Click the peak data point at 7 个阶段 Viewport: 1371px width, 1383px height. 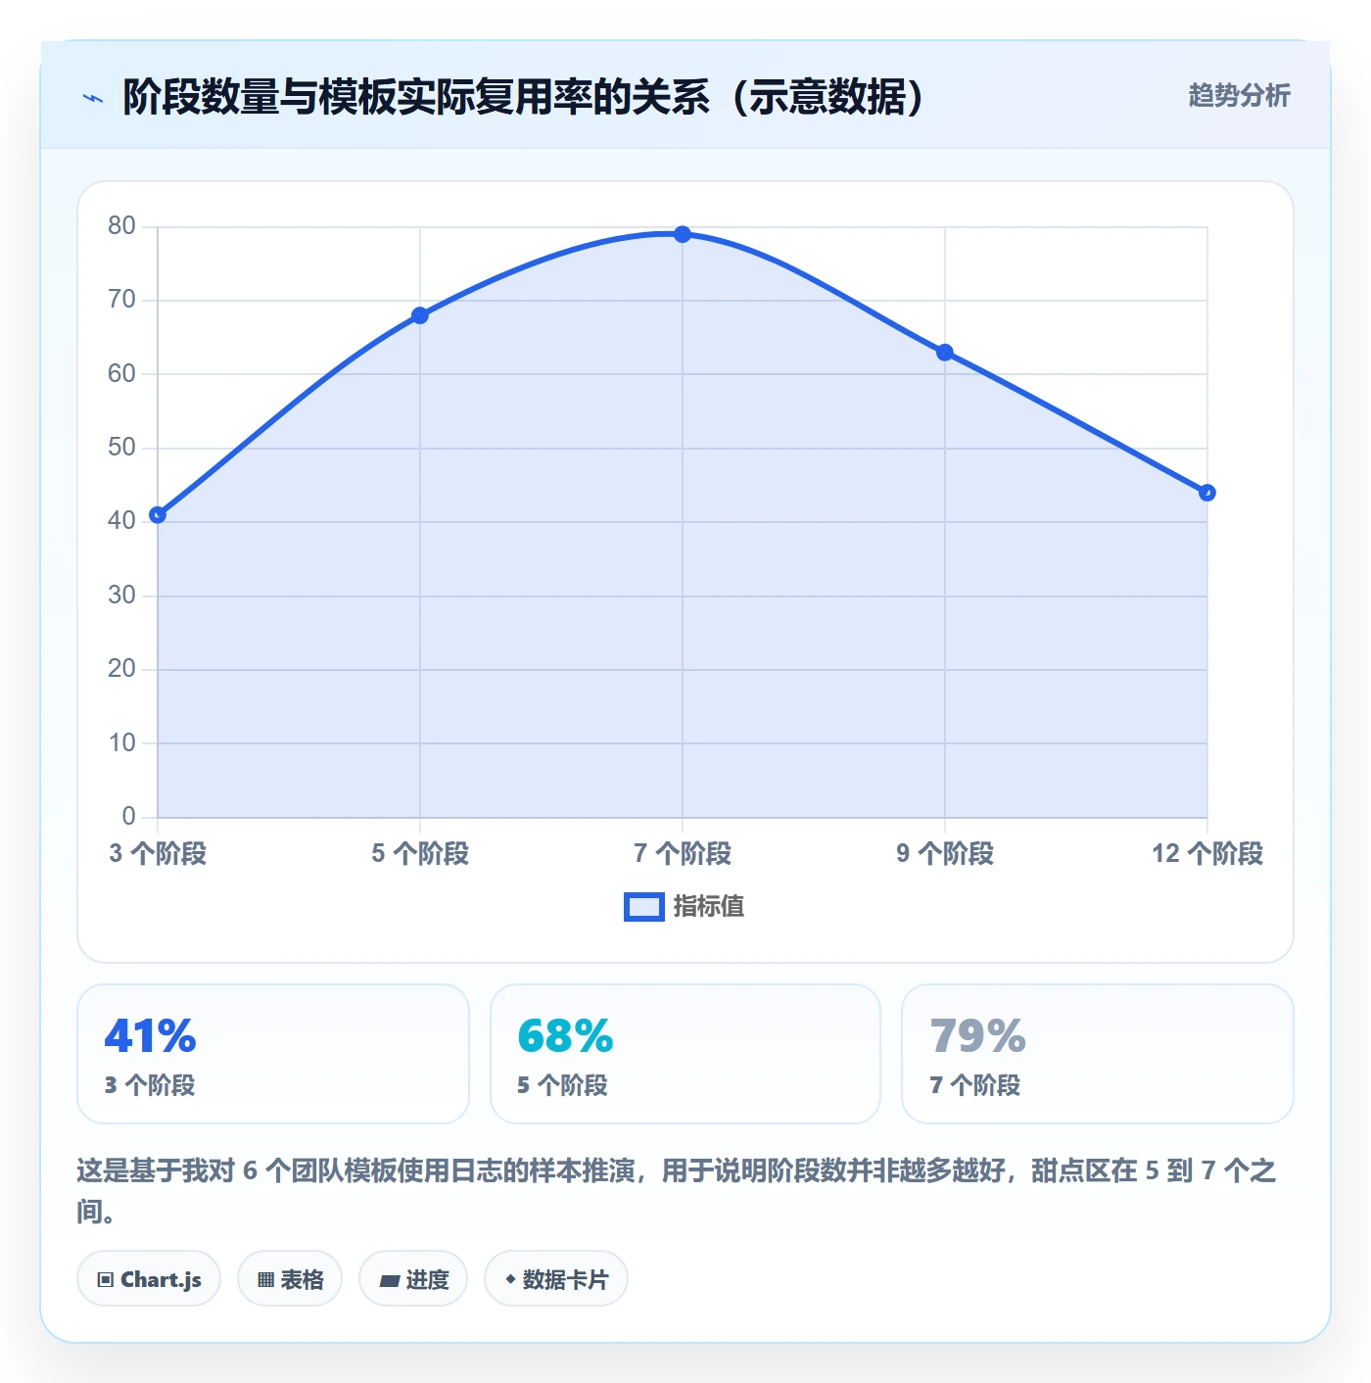coord(683,234)
